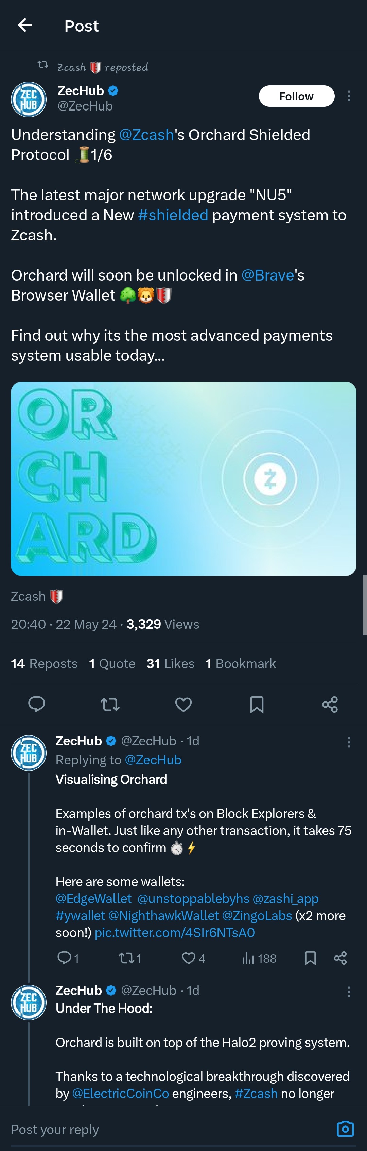Like the main post with the heart icon

pos(183,704)
